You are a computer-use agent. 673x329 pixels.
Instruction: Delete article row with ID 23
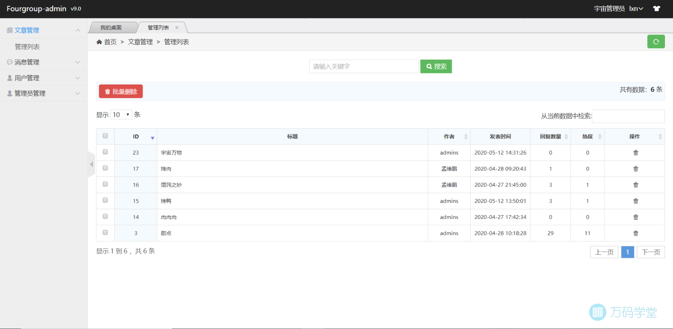pyautogui.click(x=636, y=153)
